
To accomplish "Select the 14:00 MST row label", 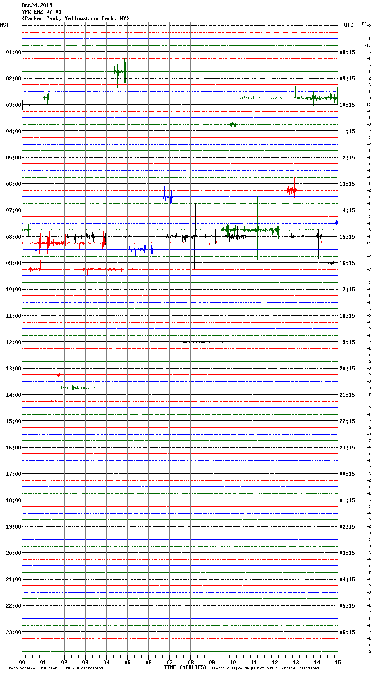I will tap(14, 395).
